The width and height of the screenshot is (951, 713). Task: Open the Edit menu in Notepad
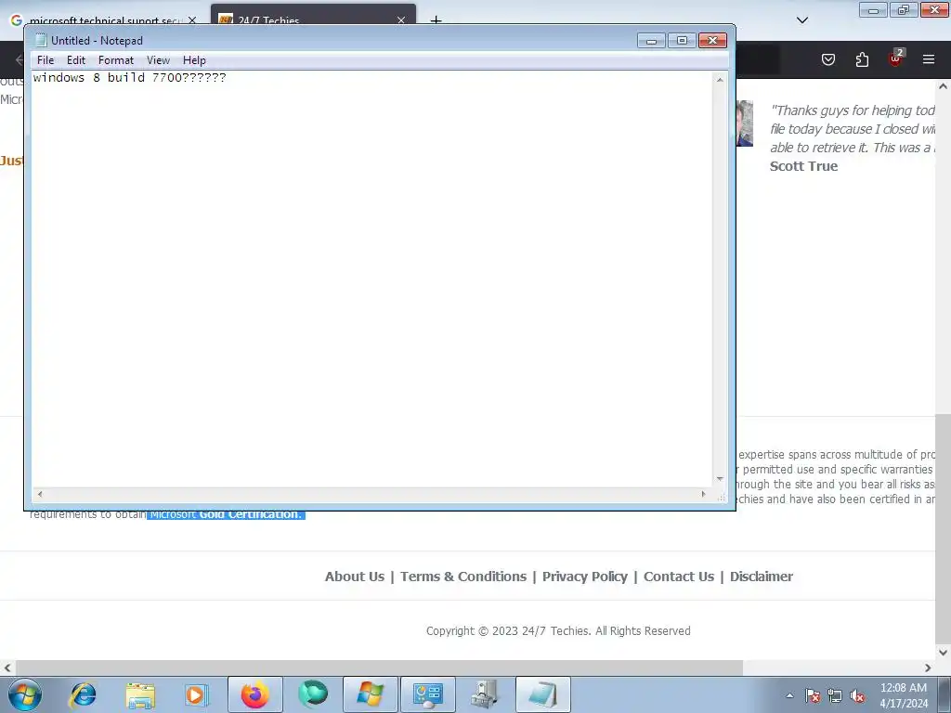click(x=76, y=60)
